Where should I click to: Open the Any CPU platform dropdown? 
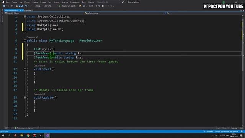point(51,6)
